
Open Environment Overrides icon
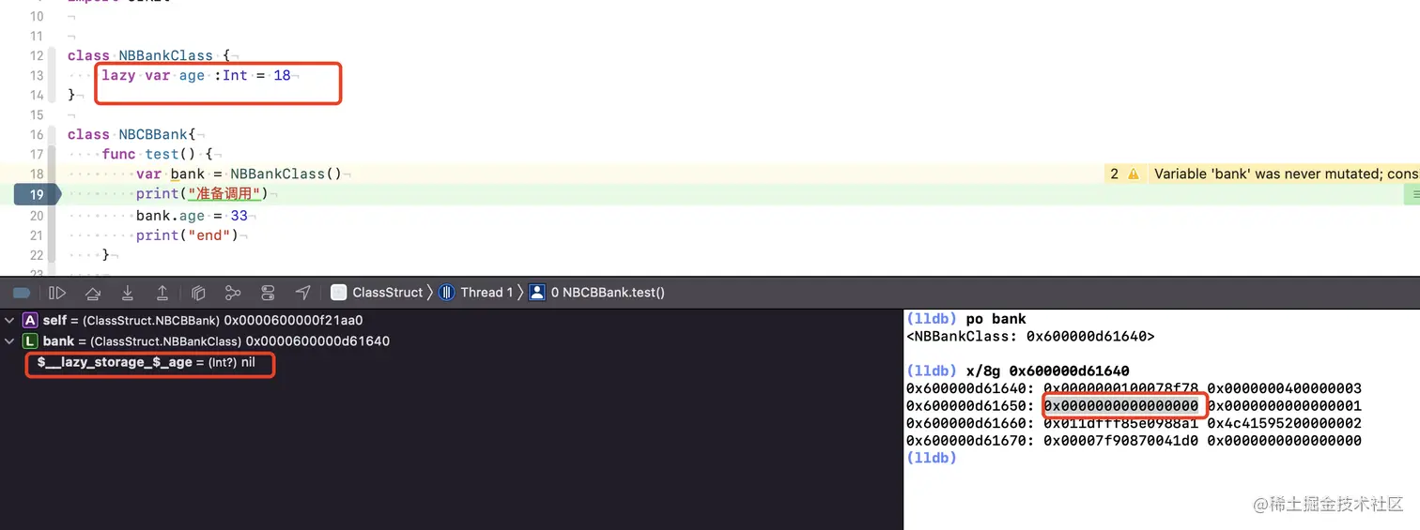(268, 293)
